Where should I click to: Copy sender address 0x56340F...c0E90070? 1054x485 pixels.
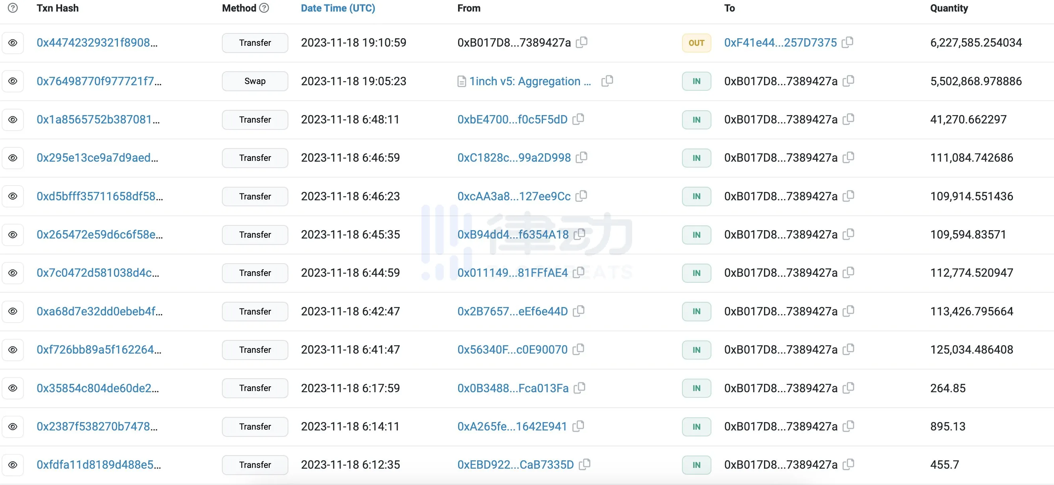point(578,349)
